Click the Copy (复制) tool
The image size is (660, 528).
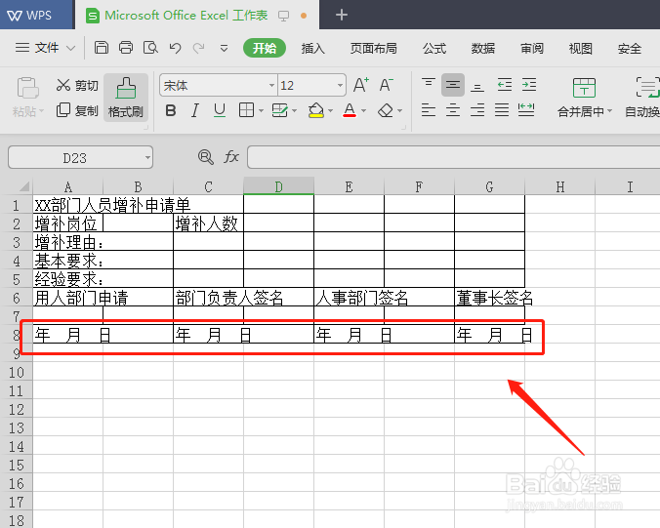(77, 110)
